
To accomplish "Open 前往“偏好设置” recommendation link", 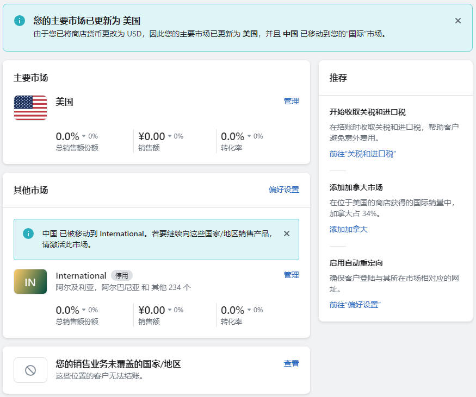I will click(x=355, y=305).
